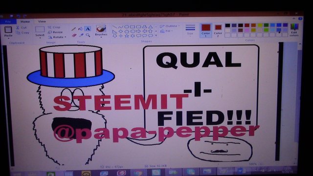The width and height of the screenshot is (313, 176).
Task: Select the Fill with color bucket tool
Action: coord(80,29)
